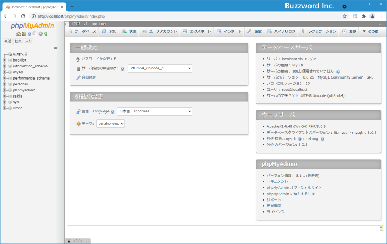Click the collapse navigation link icon

56,48
